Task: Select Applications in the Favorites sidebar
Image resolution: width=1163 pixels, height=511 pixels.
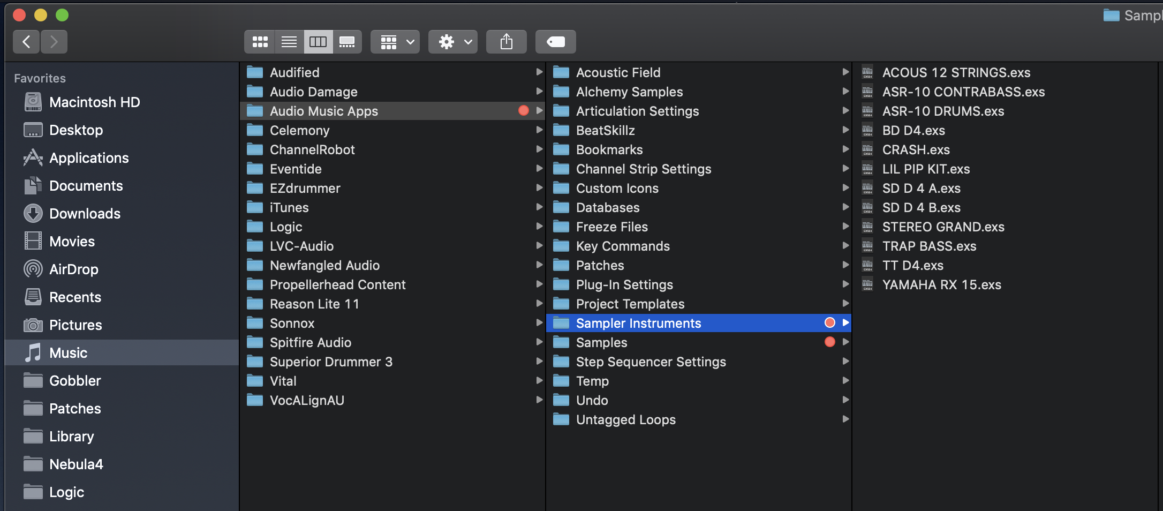Action: [89, 158]
